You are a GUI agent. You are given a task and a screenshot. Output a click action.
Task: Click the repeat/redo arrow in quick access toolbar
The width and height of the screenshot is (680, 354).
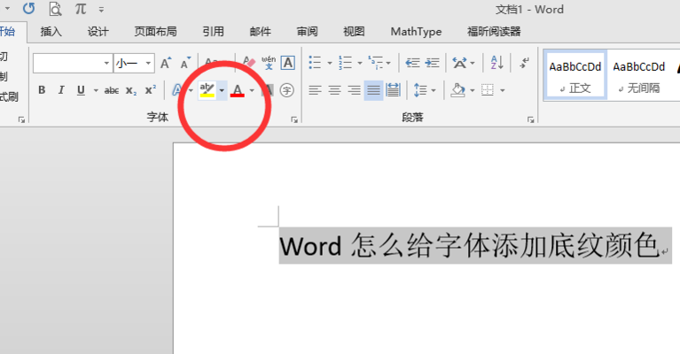coord(29,9)
